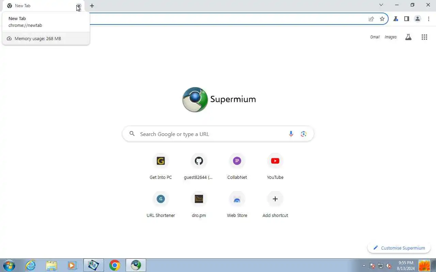Viewport: 436px width, 272px height.
Task: Click the network tray icon
Action: tap(380, 266)
